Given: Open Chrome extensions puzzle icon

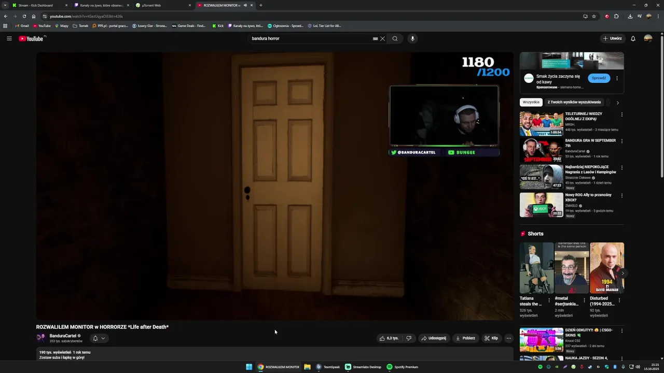Looking at the screenshot, I should tap(616, 16).
